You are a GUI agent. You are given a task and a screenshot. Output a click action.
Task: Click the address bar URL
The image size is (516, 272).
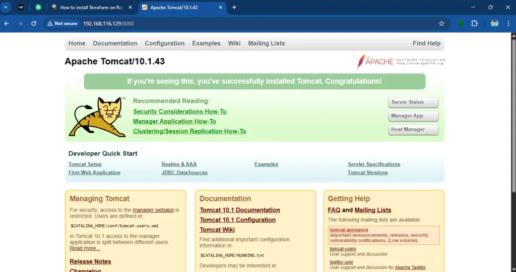[x=108, y=23]
